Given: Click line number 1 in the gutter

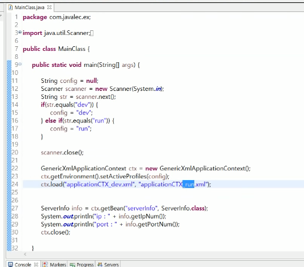Looking at the screenshot, I should [17, 17].
